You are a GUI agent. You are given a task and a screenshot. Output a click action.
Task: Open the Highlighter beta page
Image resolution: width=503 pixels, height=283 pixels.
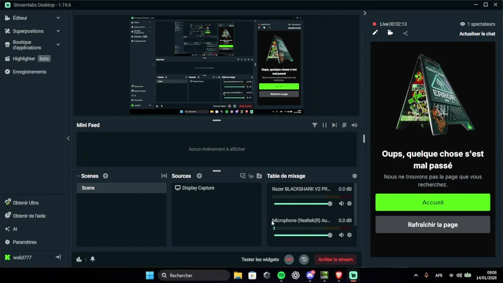27,59
